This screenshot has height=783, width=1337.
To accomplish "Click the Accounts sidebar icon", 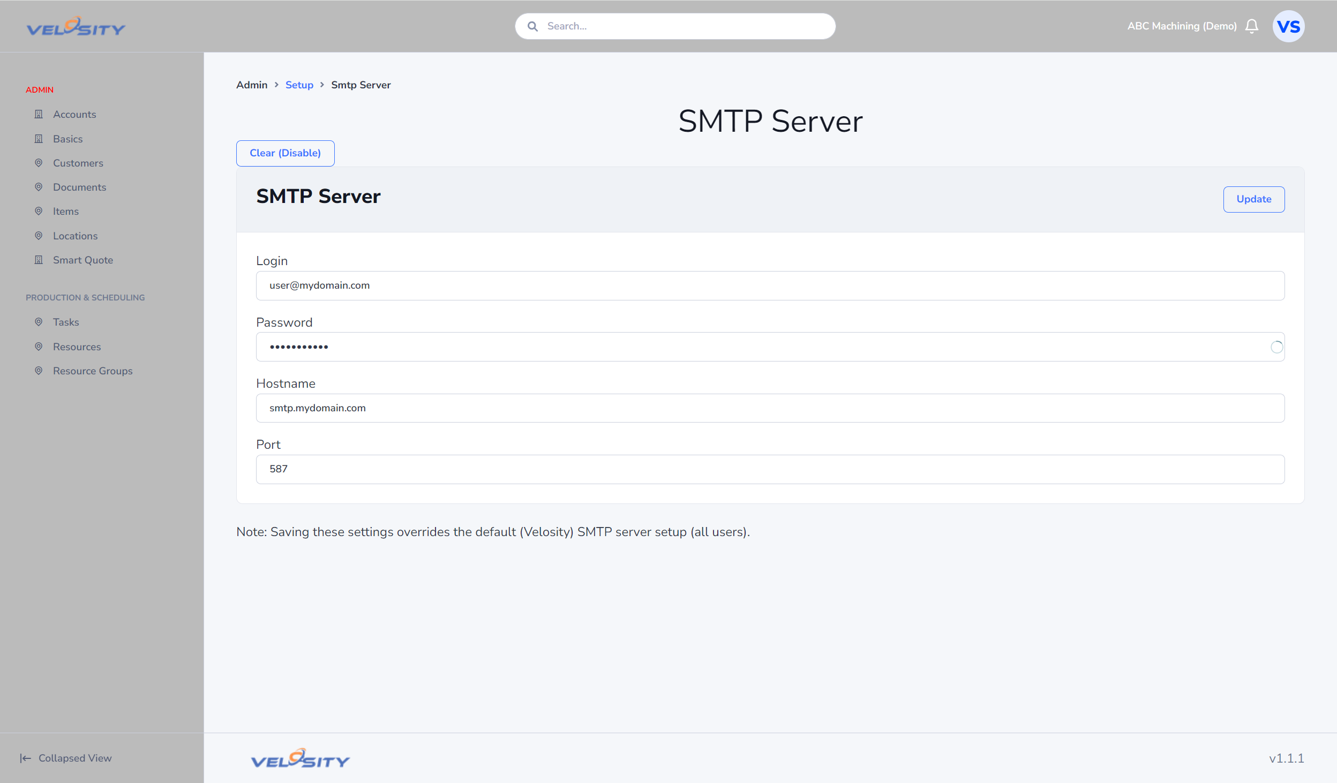I will 38,114.
